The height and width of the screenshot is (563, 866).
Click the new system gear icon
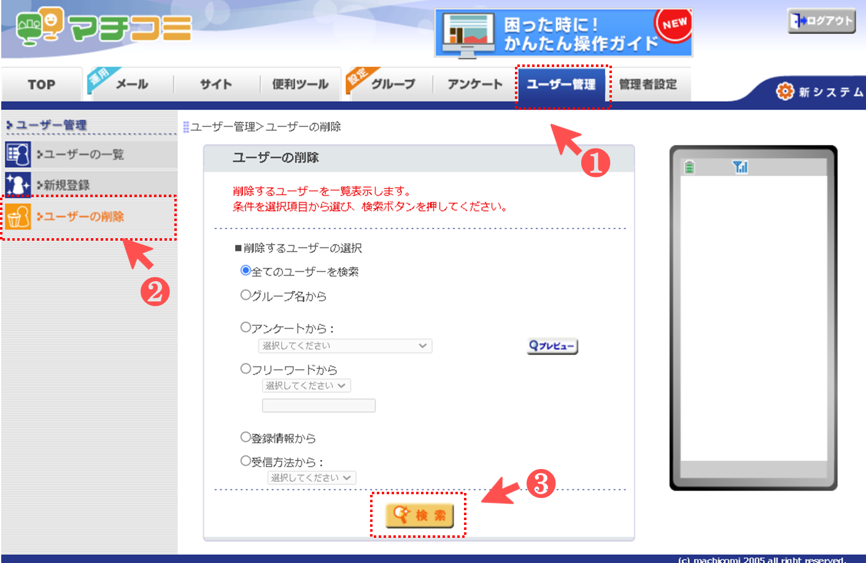coord(784,91)
